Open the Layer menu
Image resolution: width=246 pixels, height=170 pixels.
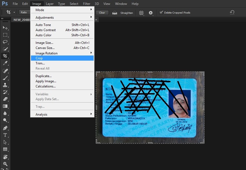[50, 4]
